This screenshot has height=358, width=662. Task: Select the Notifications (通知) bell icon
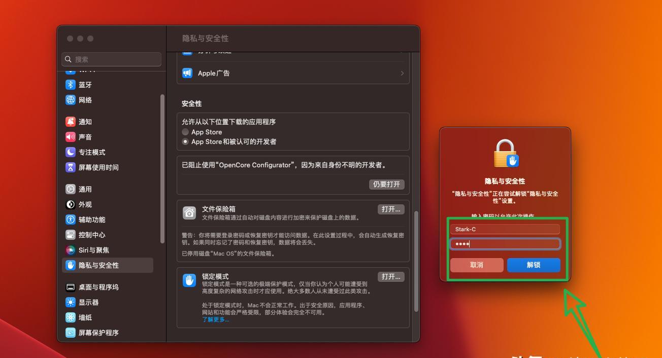coord(71,122)
